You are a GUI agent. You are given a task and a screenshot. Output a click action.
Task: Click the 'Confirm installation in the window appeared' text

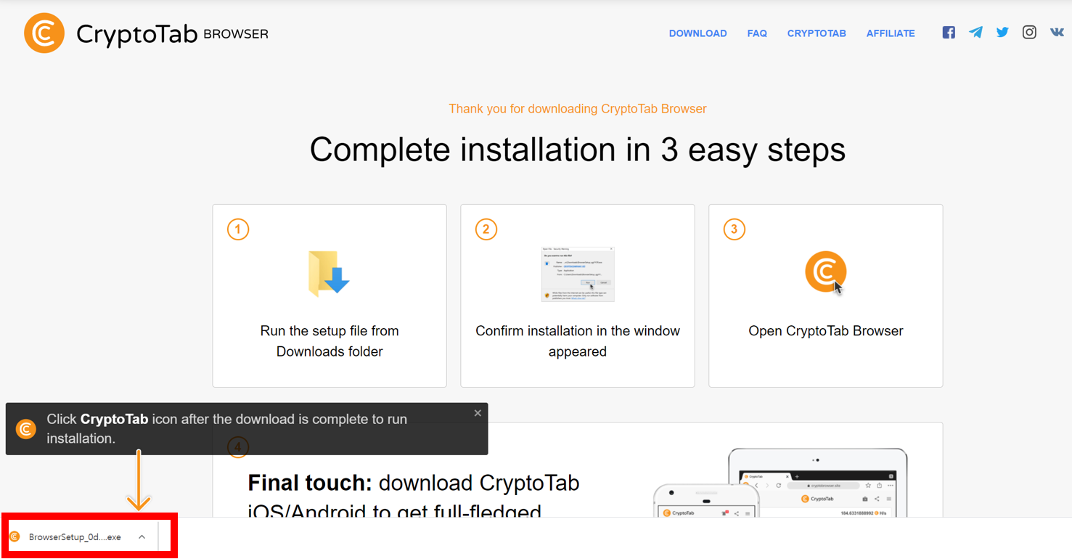(x=578, y=341)
